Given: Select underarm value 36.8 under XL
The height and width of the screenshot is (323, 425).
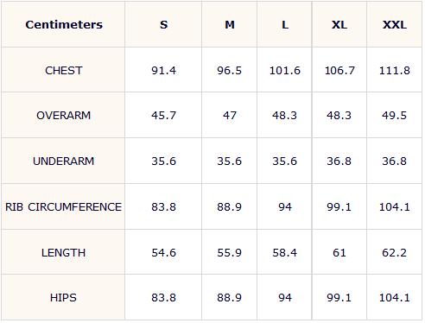Looking at the screenshot, I should pyautogui.click(x=339, y=161).
